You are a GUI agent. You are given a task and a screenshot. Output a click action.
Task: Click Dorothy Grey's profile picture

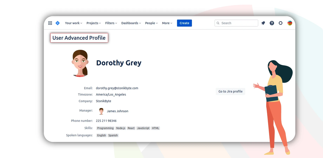click(80, 63)
